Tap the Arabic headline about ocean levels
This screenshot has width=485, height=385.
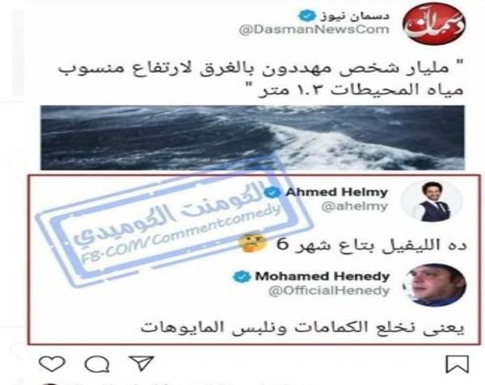(261, 78)
